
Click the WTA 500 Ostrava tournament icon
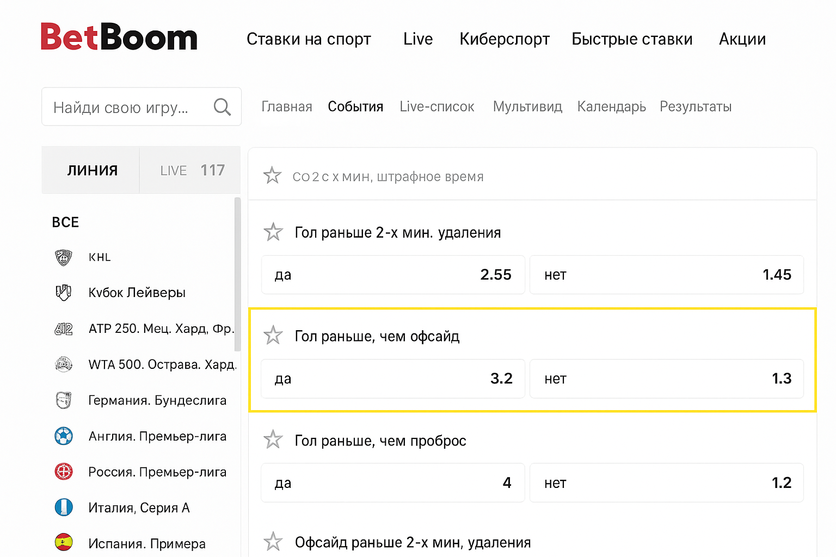pyautogui.click(x=64, y=364)
